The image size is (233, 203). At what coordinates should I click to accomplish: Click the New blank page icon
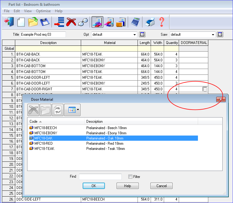[21, 22]
